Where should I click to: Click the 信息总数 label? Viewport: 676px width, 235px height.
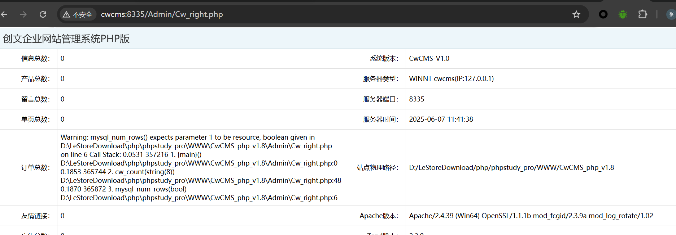click(35, 59)
